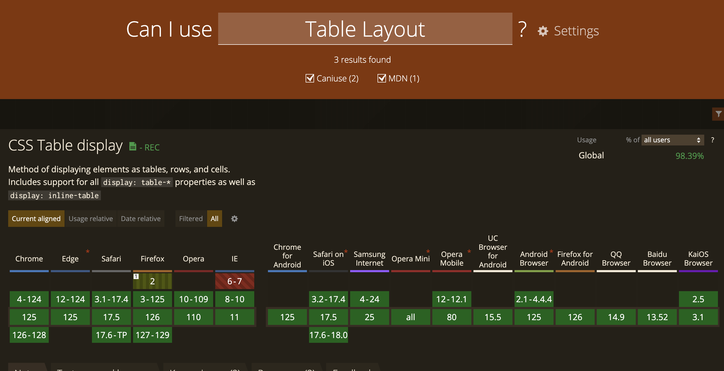Click the Chrome browser column header
This screenshot has height=371, width=724.
click(29, 258)
